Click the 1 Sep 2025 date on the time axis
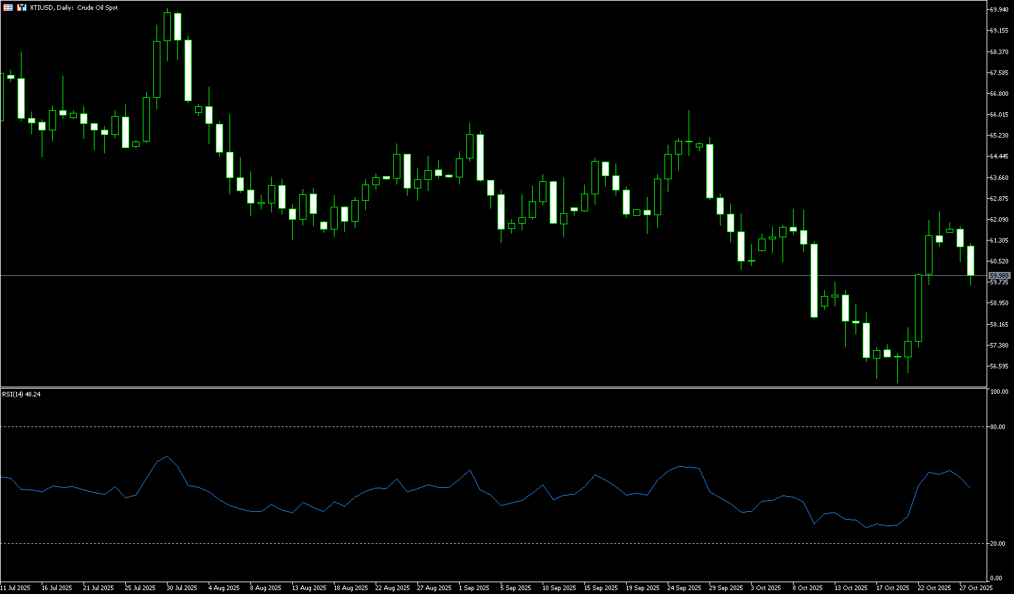Viewport: 1014px width, 594px height. click(474, 588)
